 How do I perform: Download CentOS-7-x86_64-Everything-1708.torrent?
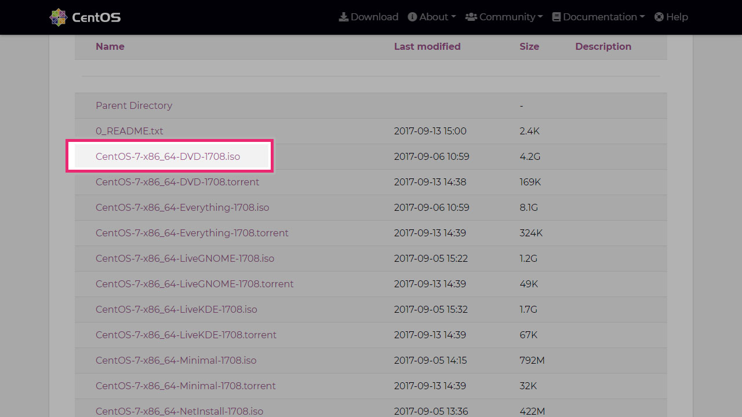pos(192,233)
